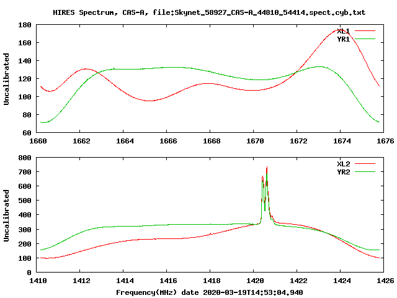Click the 120 y-axis tick label

tap(25, 79)
